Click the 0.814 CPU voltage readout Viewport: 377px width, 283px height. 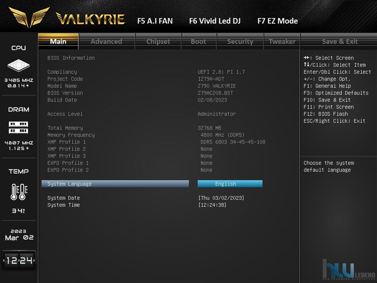(18, 86)
